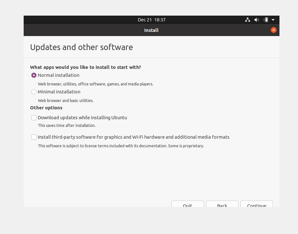Click "This saves time after installation." text
The height and width of the screenshot is (234, 298).
coord(67,125)
